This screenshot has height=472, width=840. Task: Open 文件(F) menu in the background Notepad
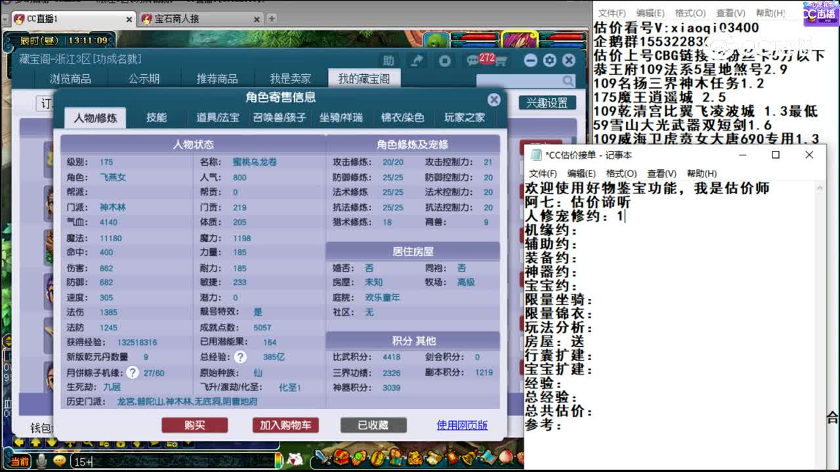point(612,13)
